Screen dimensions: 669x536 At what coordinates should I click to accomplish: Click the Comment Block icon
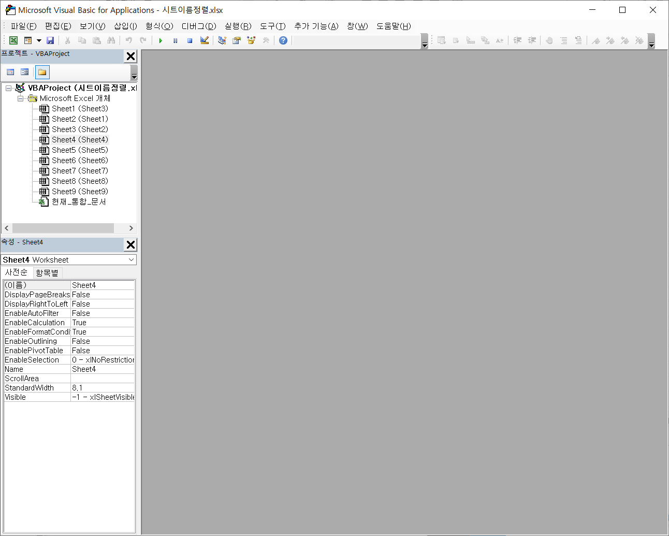click(x=564, y=40)
